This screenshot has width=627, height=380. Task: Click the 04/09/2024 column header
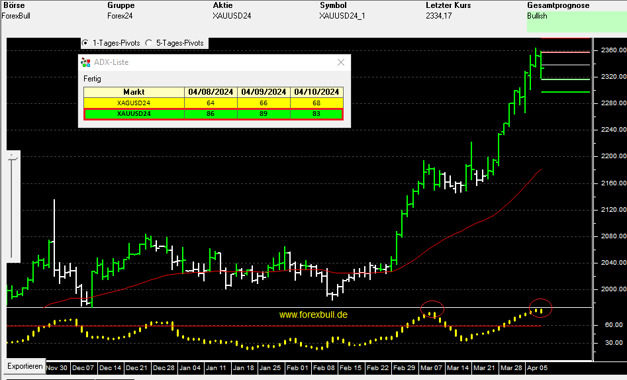[264, 92]
